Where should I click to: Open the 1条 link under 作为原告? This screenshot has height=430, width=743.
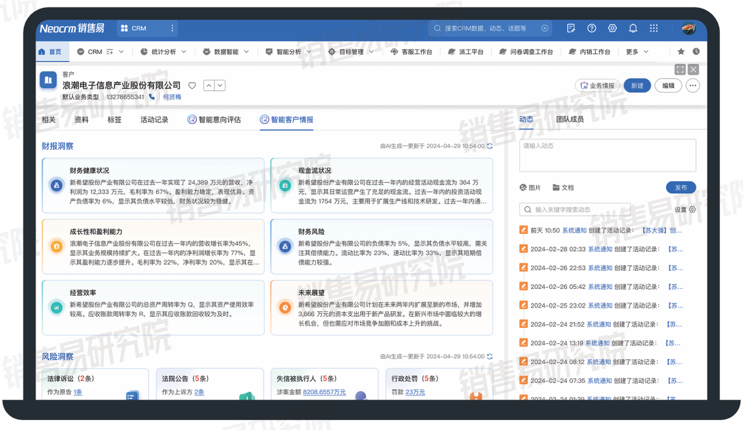pyautogui.click(x=77, y=392)
